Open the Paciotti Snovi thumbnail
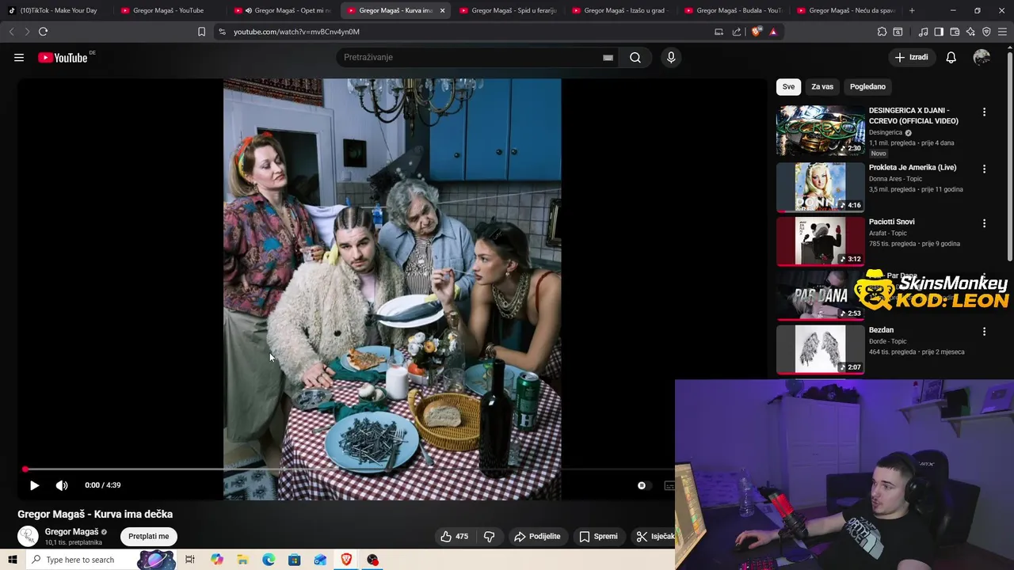 [x=821, y=241]
